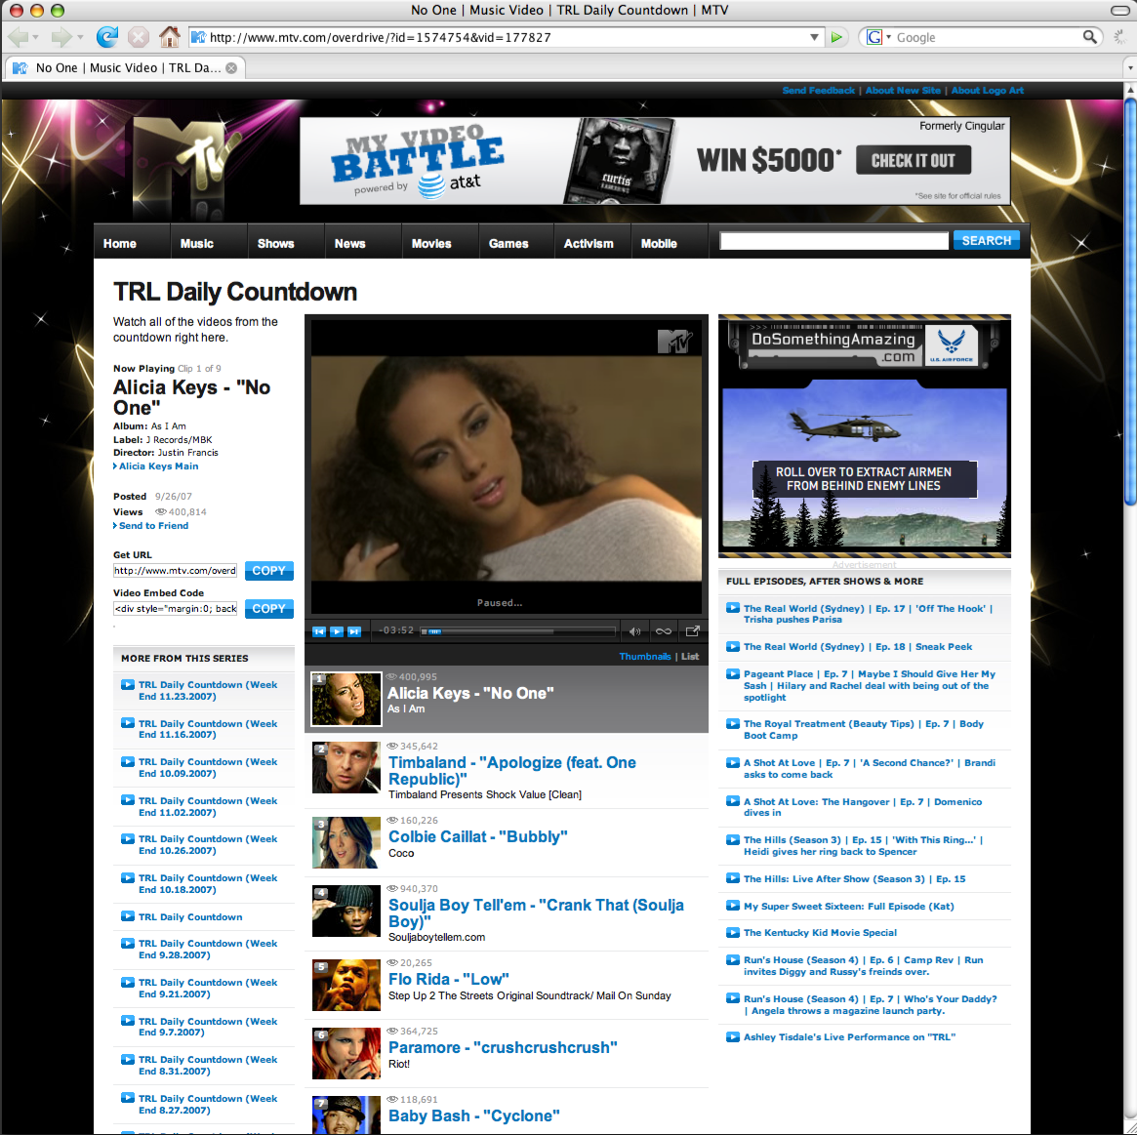Go forward using browser forward arrow
The height and width of the screenshot is (1135, 1137).
(x=61, y=36)
